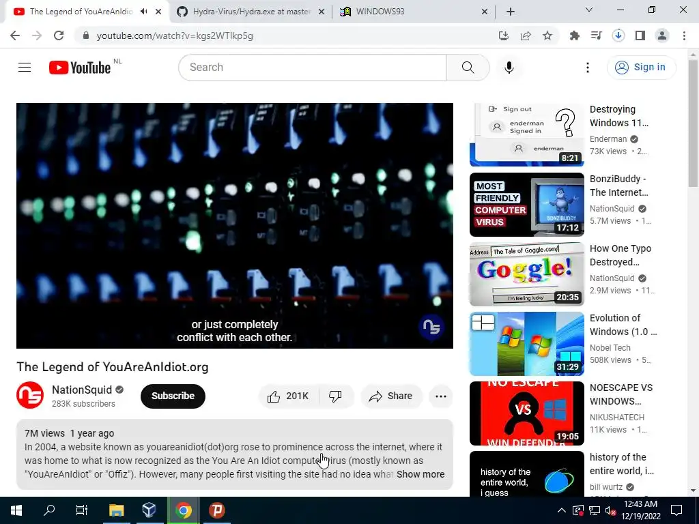Subscribe to NationSquid channel

click(x=173, y=396)
